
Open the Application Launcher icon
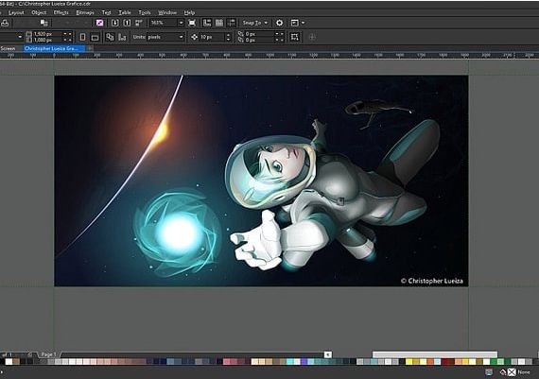(x=295, y=23)
